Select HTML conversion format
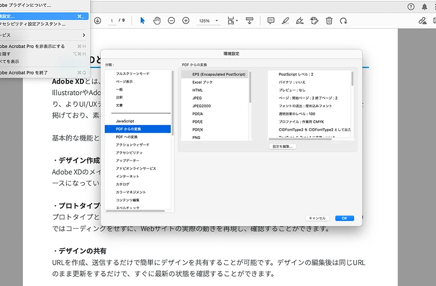The height and width of the screenshot is (286, 436). click(x=215, y=90)
